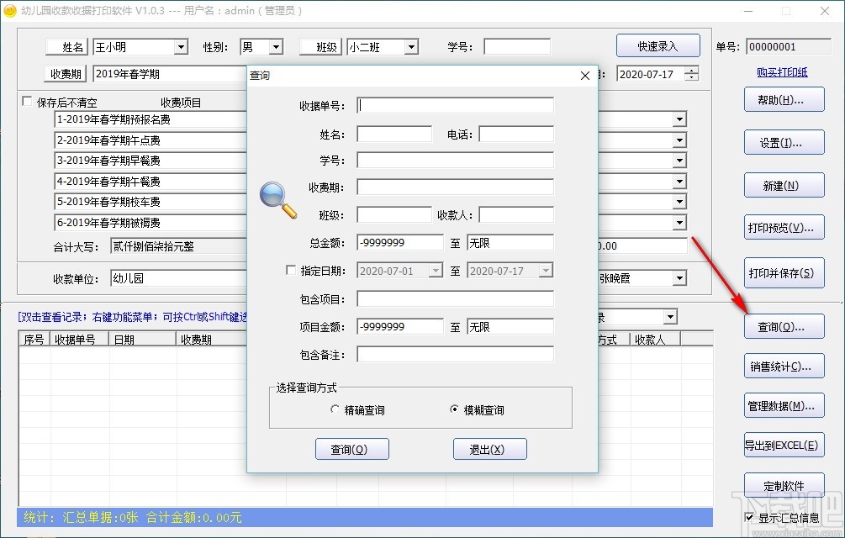Open the 班级 dropdown in main window

(412, 47)
